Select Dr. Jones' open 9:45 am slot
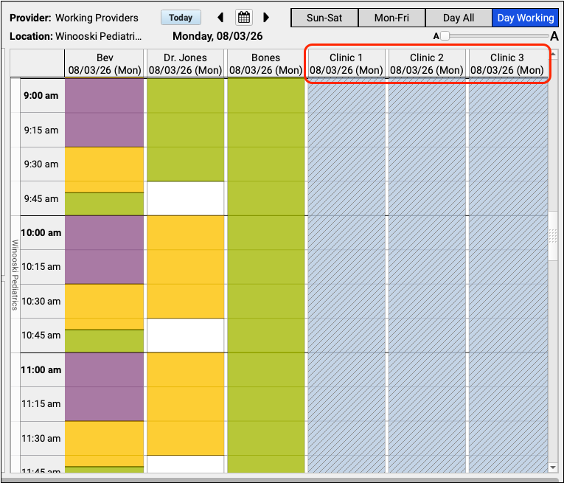Image resolution: width=564 pixels, height=483 pixels. click(185, 198)
